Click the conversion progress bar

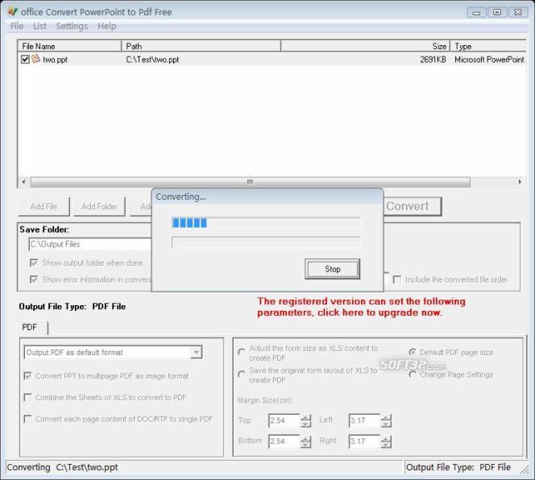tap(265, 222)
